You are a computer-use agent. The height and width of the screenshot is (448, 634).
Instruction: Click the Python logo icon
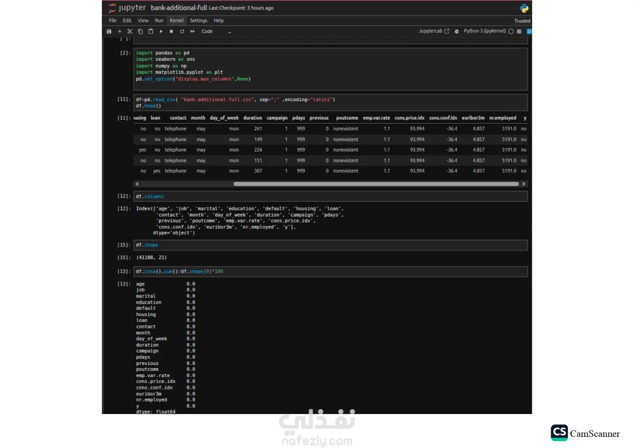pos(524,8)
